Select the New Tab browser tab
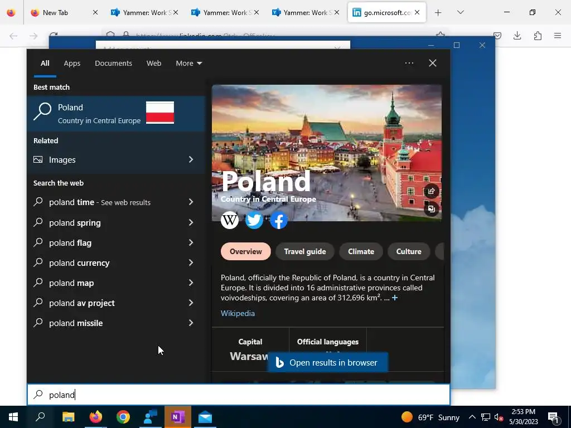Screen dimensions: 571x428 click(x=64, y=13)
